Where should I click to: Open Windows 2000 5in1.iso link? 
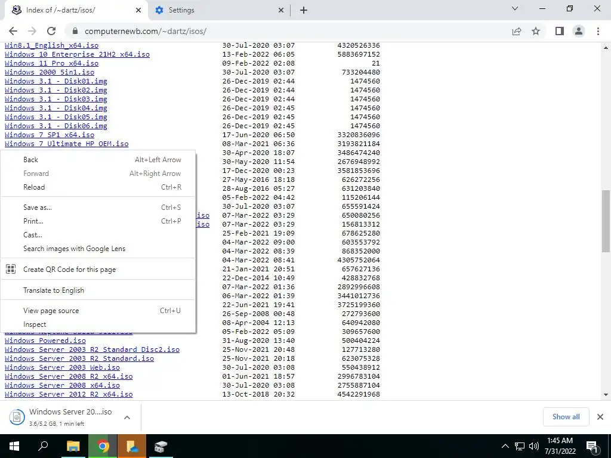coord(50,72)
